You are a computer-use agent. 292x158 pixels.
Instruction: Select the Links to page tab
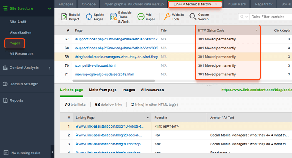coord(71,90)
